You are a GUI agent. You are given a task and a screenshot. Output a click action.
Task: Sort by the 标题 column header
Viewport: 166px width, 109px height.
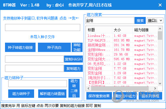[x=99, y=30]
